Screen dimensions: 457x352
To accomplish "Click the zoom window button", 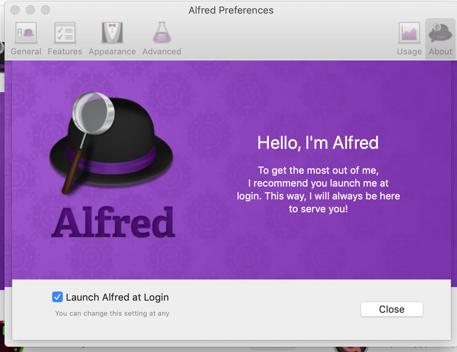I will (x=45, y=10).
